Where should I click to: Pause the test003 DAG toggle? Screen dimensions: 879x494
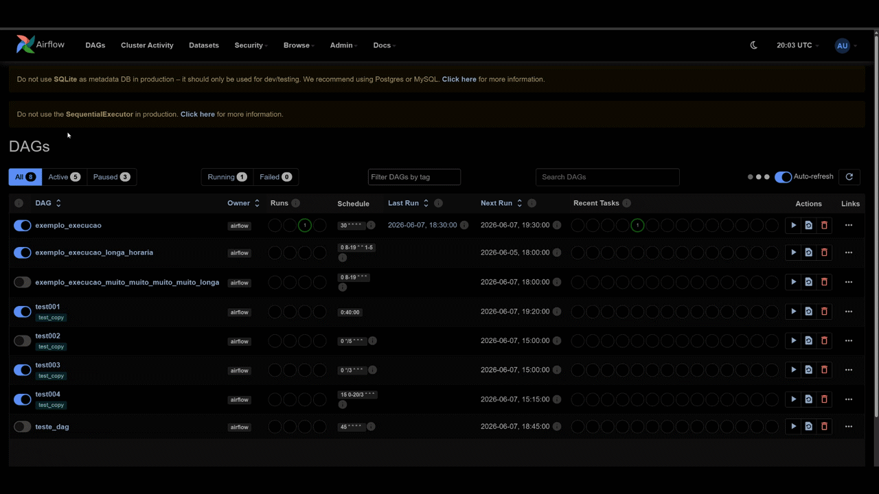click(23, 370)
